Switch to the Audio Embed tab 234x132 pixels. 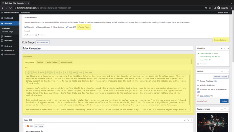click(x=51, y=62)
